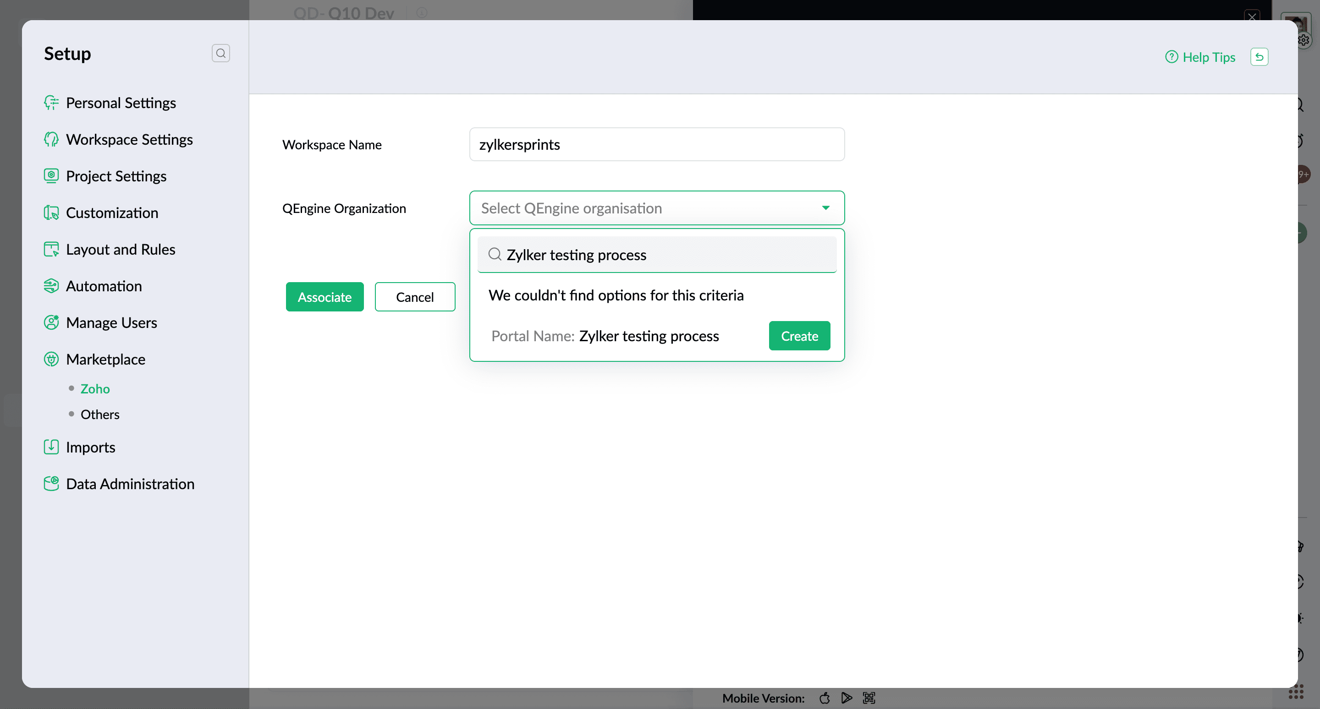Click the Customization icon
This screenshot has height=709, width=1320.
click(x=51, y=213)
